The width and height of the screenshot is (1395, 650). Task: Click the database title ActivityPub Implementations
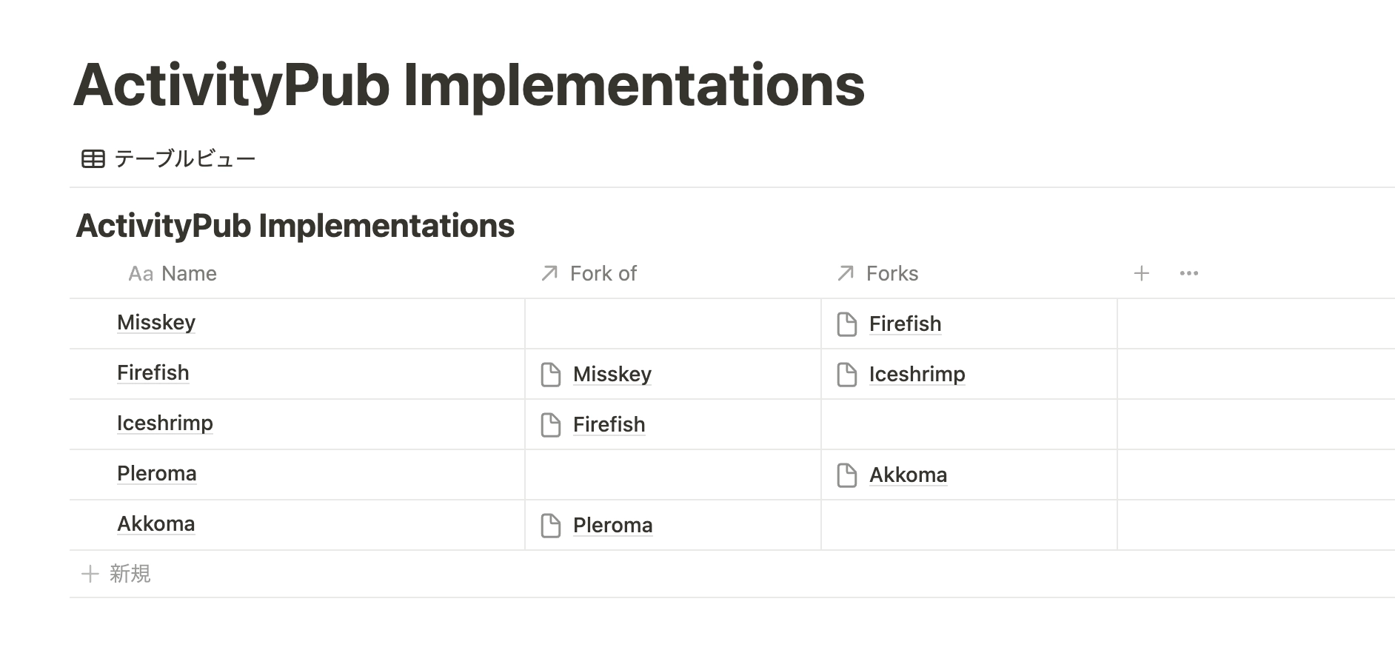point(295,226)
